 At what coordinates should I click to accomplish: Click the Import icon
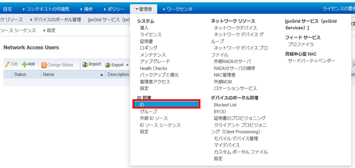[x=85, y=65]
